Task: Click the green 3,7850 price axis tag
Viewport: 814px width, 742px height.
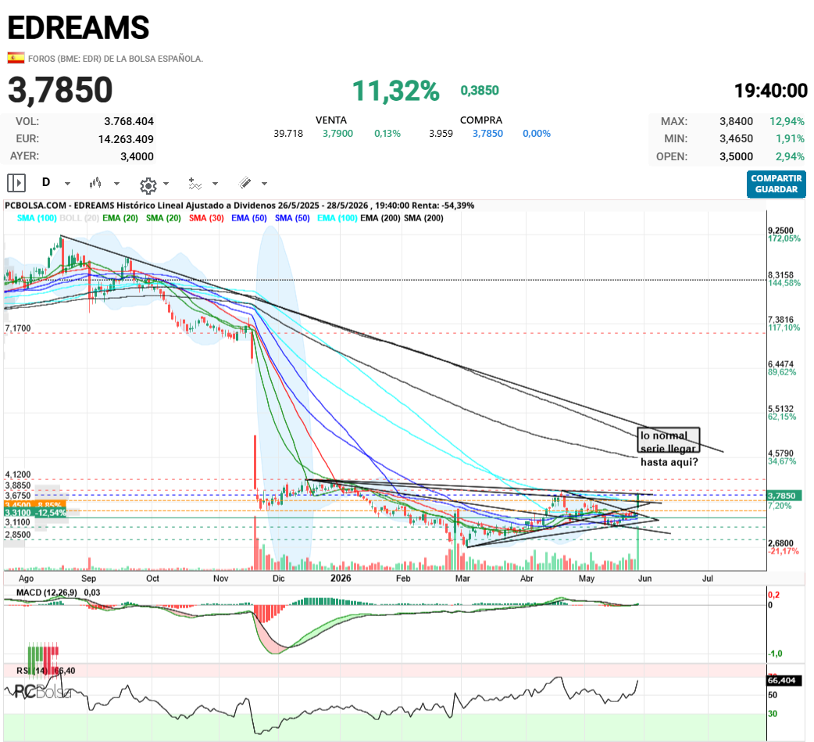Action: click(784, 496)
